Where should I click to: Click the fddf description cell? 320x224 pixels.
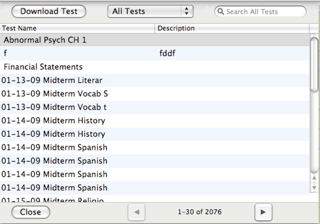167,54
